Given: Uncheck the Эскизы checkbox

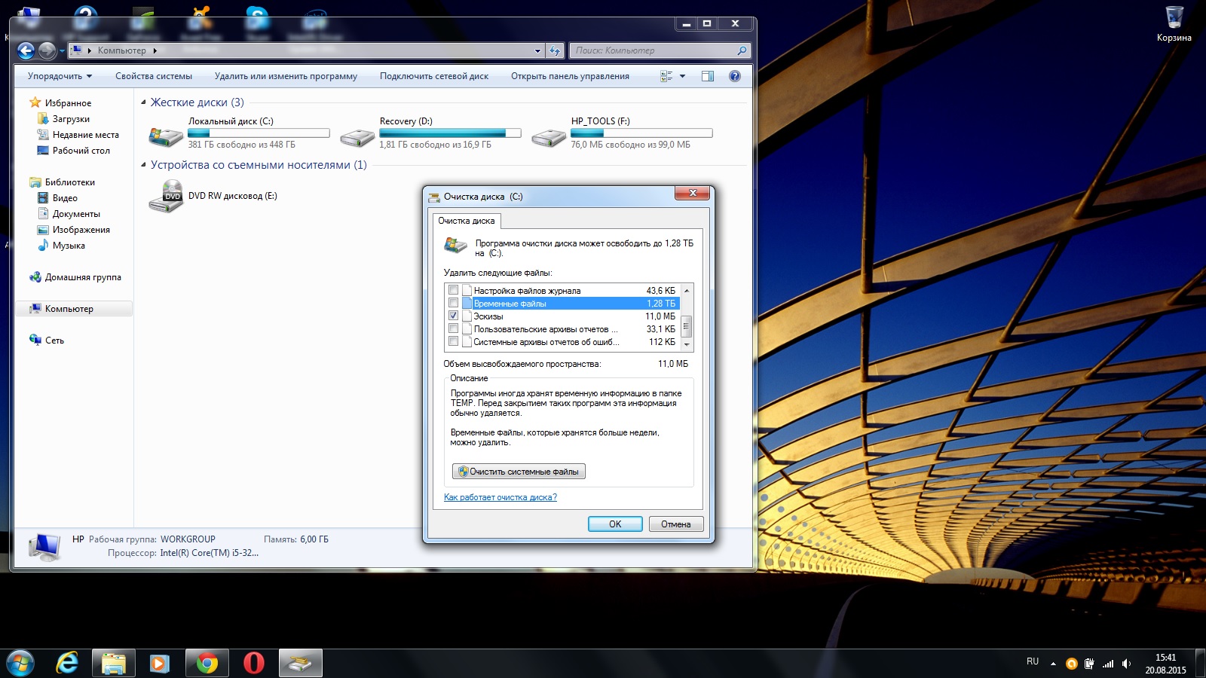Looking at the screenshot, I should point(453,316).
